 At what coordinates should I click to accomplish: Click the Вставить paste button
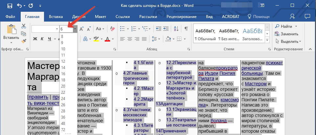[11, 32]
